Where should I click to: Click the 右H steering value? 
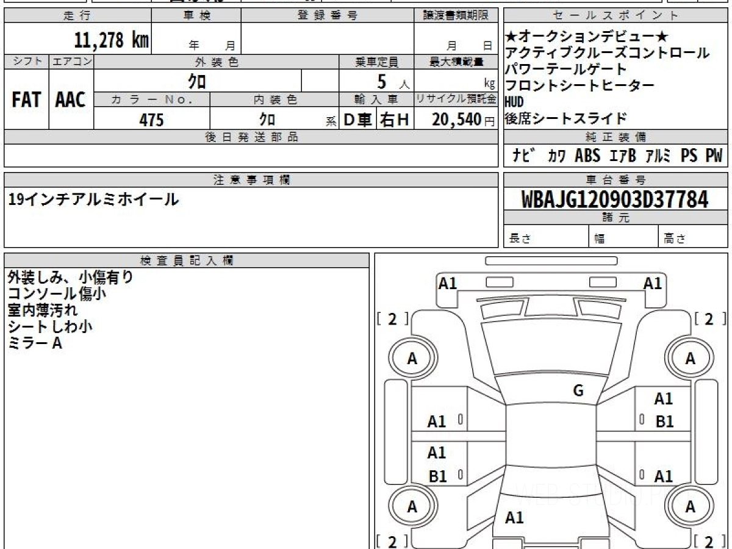click(395, 120)
